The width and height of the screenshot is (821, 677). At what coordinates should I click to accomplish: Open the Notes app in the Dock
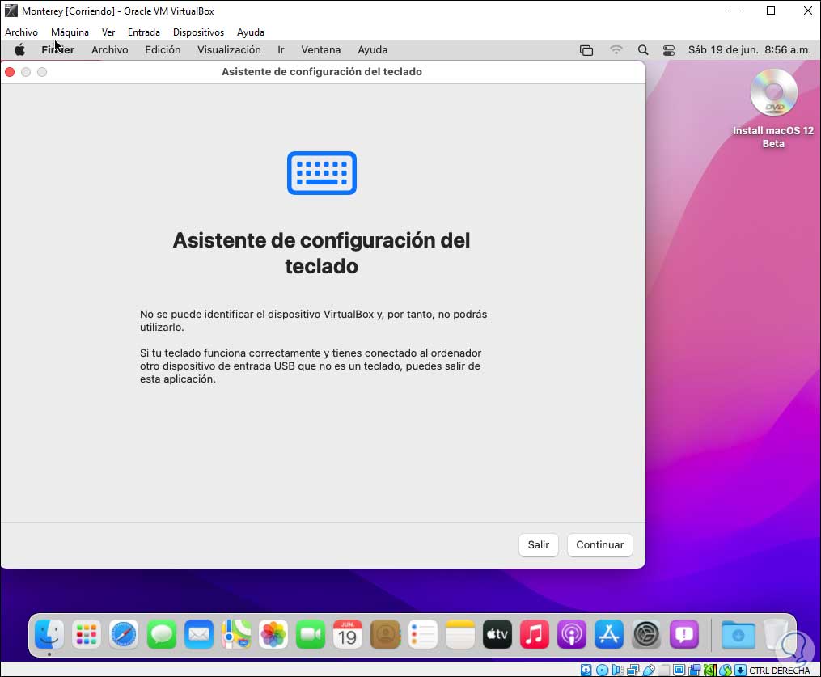[x=459, y=634]
